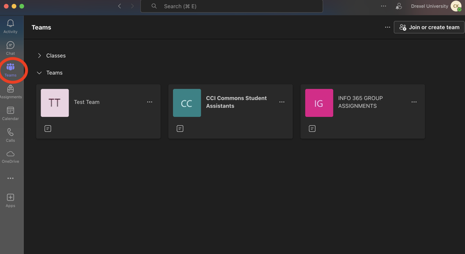Image resolution: width=465 pixels, height=254 pixels.
Task: Click Join or create team button
Action: click(x=429, y=27)
